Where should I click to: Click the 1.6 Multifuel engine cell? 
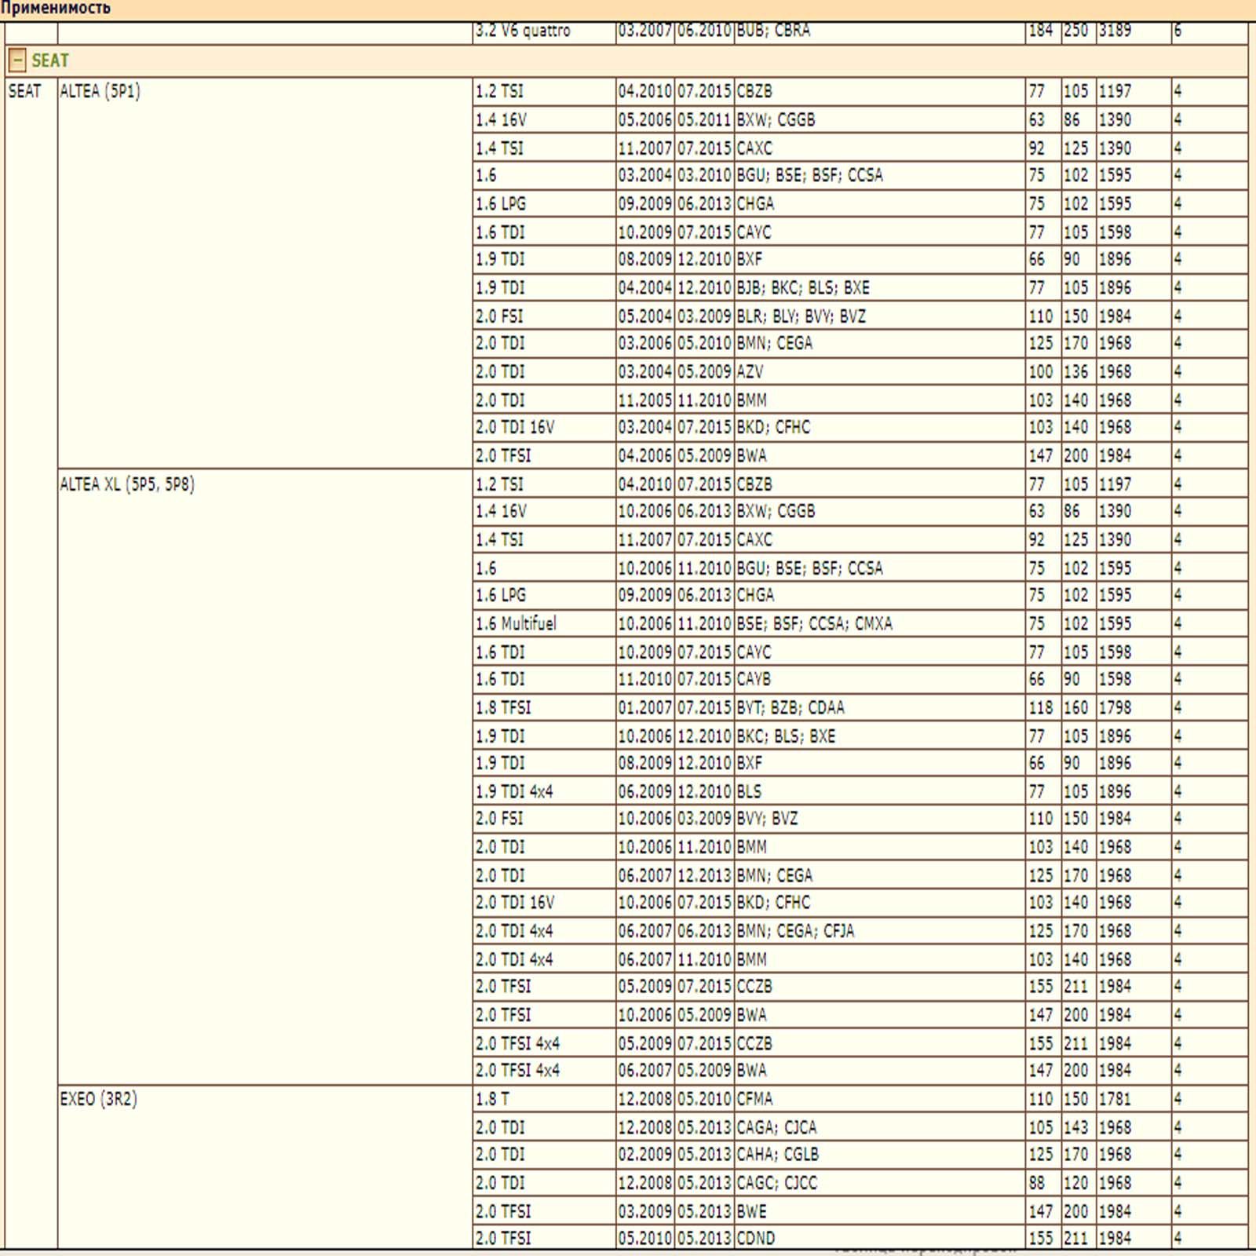(516, 624)
